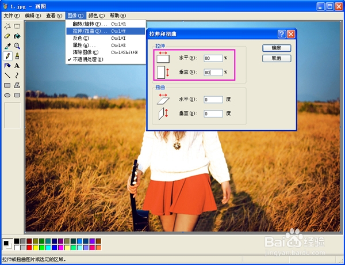Click the 图像 menu in menu bar
Screen dimensions: 345x265
[75, 16]
